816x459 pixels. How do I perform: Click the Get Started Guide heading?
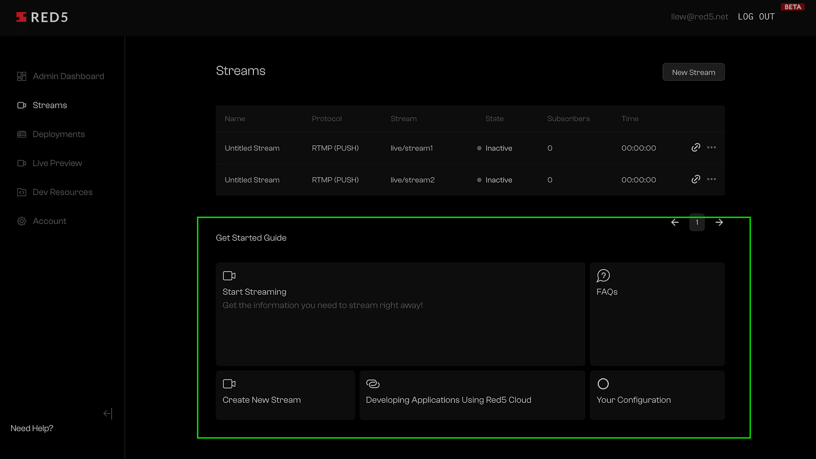[251, 238]
